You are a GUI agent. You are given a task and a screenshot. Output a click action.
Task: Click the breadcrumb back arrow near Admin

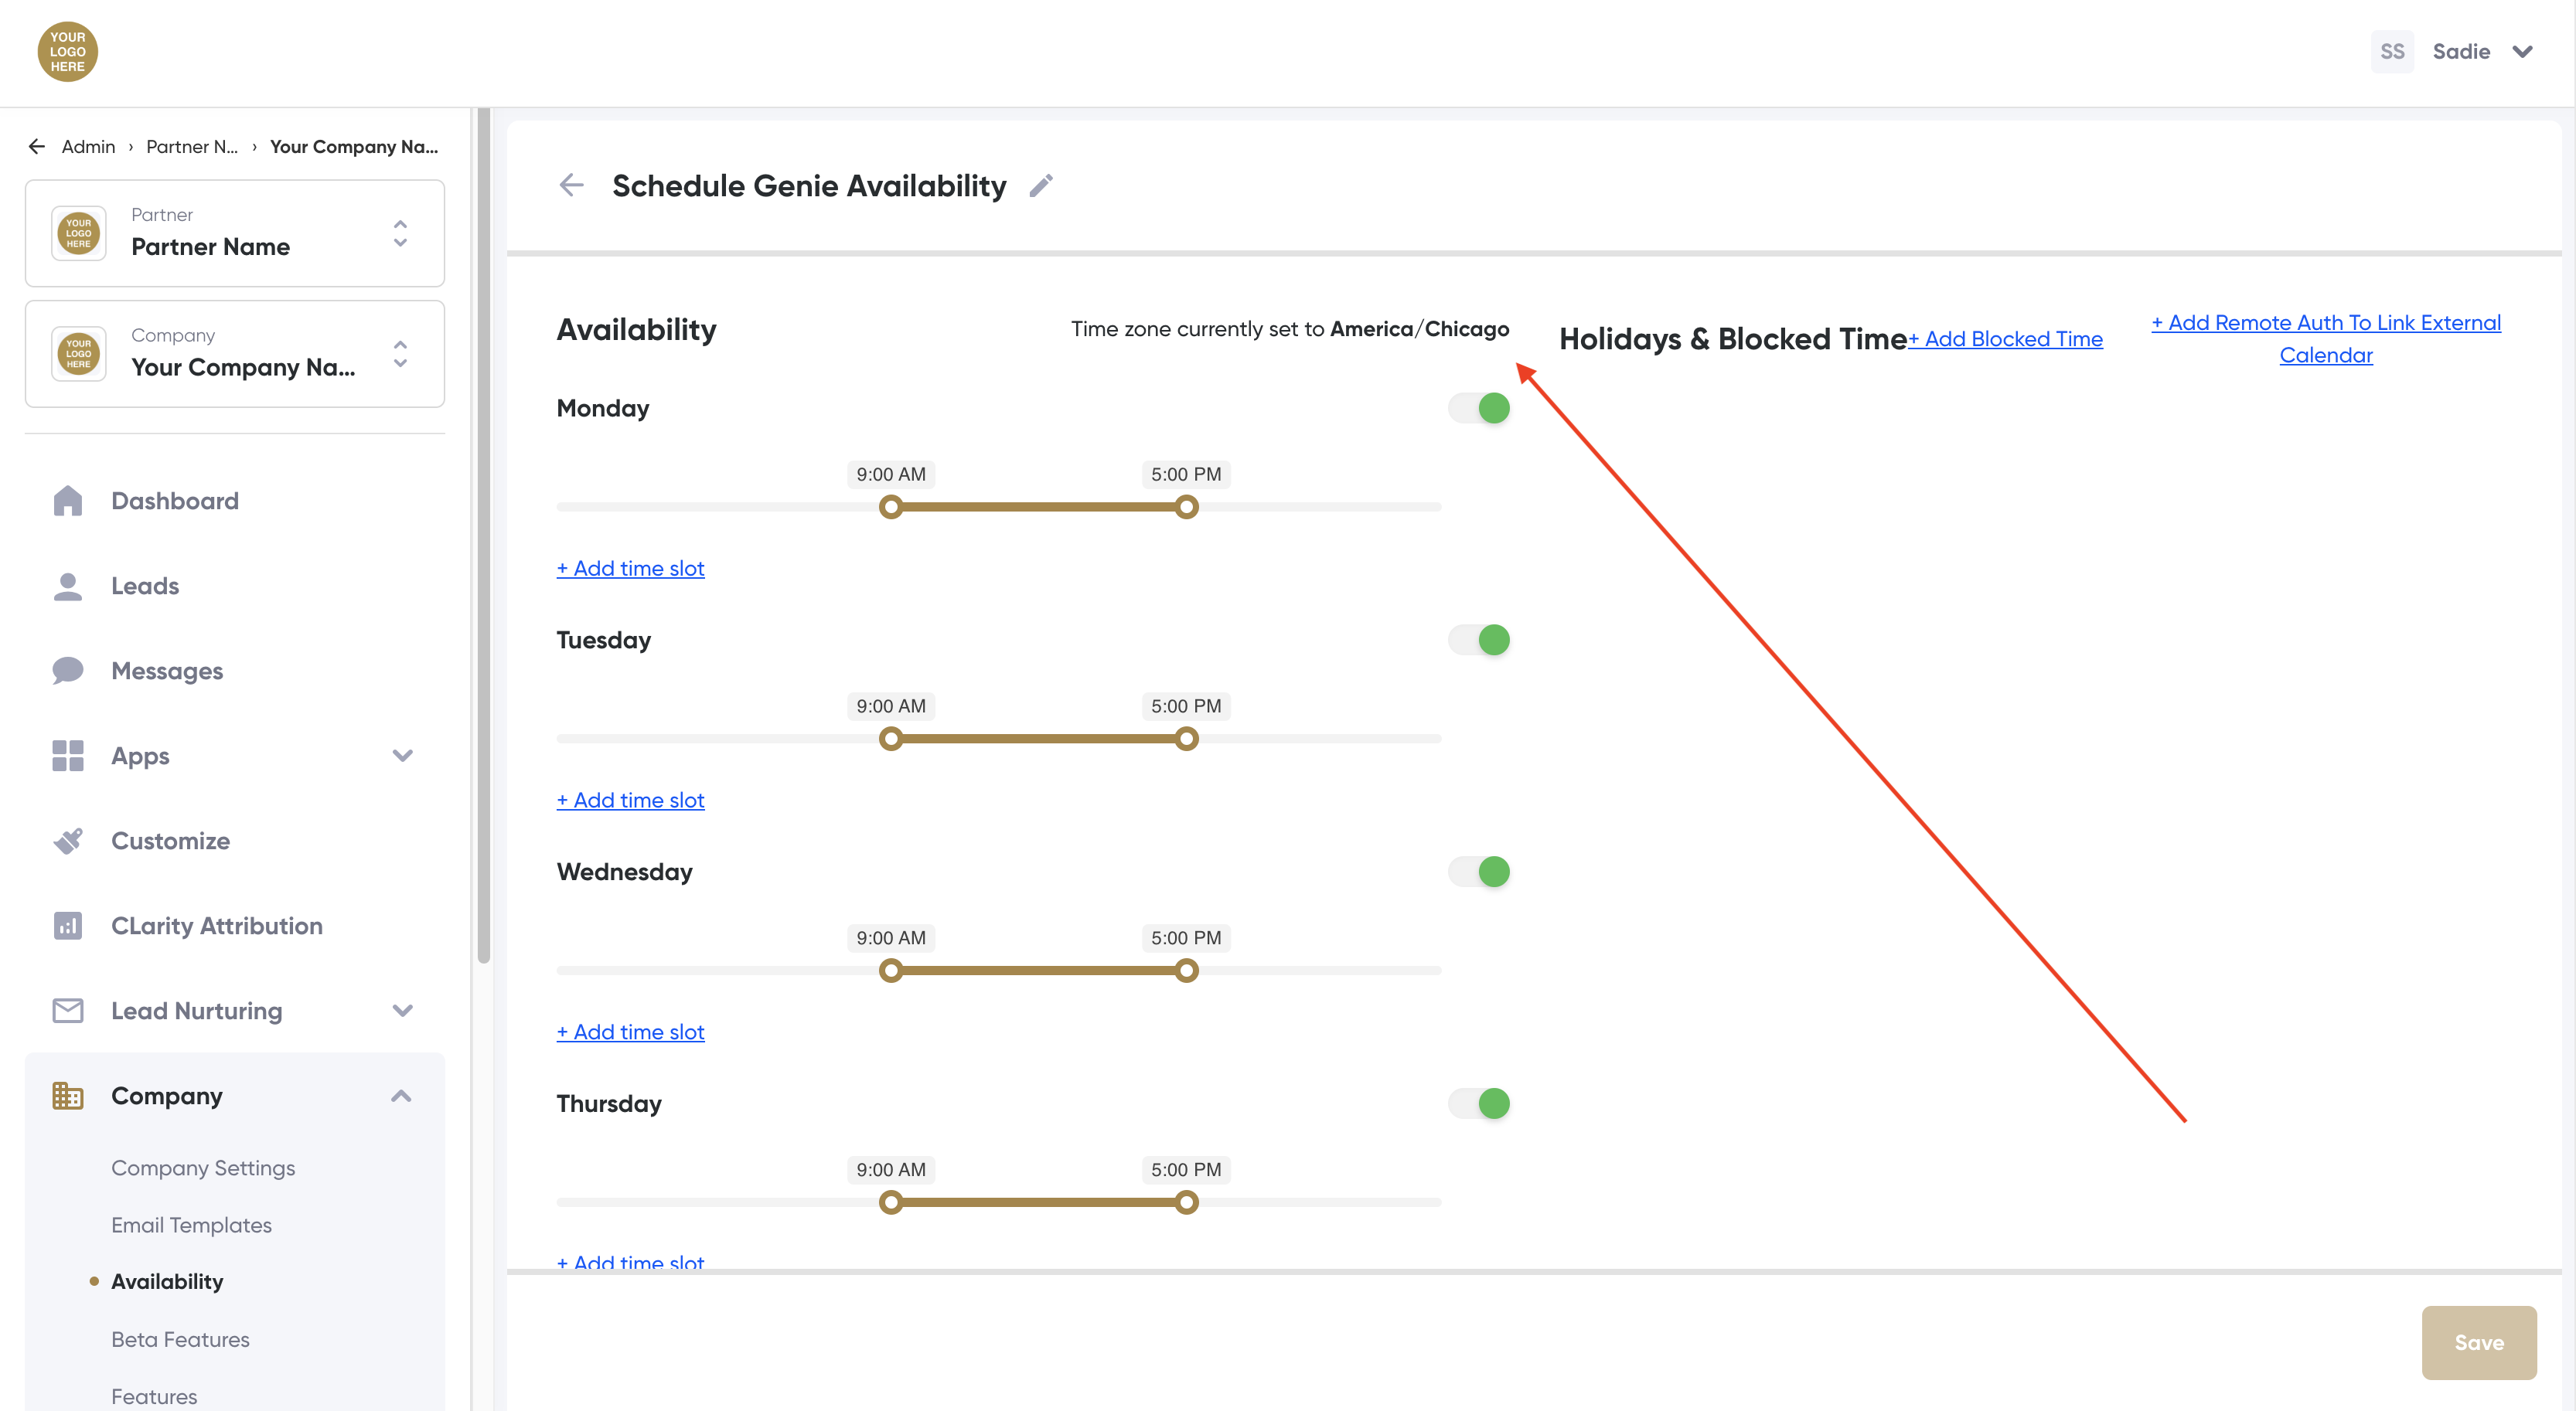[37, 147]
